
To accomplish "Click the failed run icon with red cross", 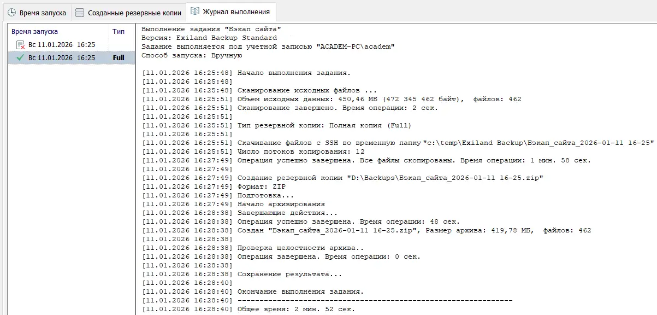I will [21, 45].
